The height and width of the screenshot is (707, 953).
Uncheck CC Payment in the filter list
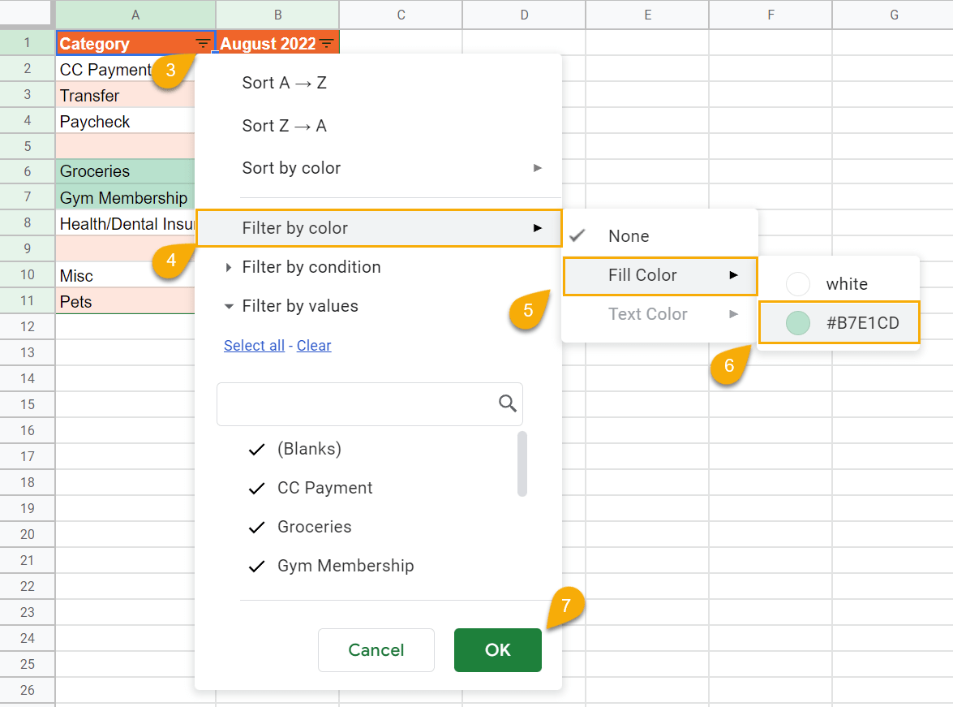click(x=256, y=487)
